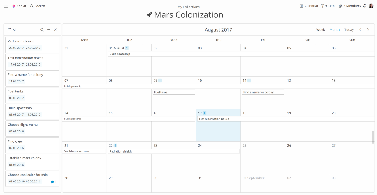The height and width of the screenshot is (195, 377).
Task: Click the Zenkit diamond logo
Action: pyautogui.click(x=14, y=6)
